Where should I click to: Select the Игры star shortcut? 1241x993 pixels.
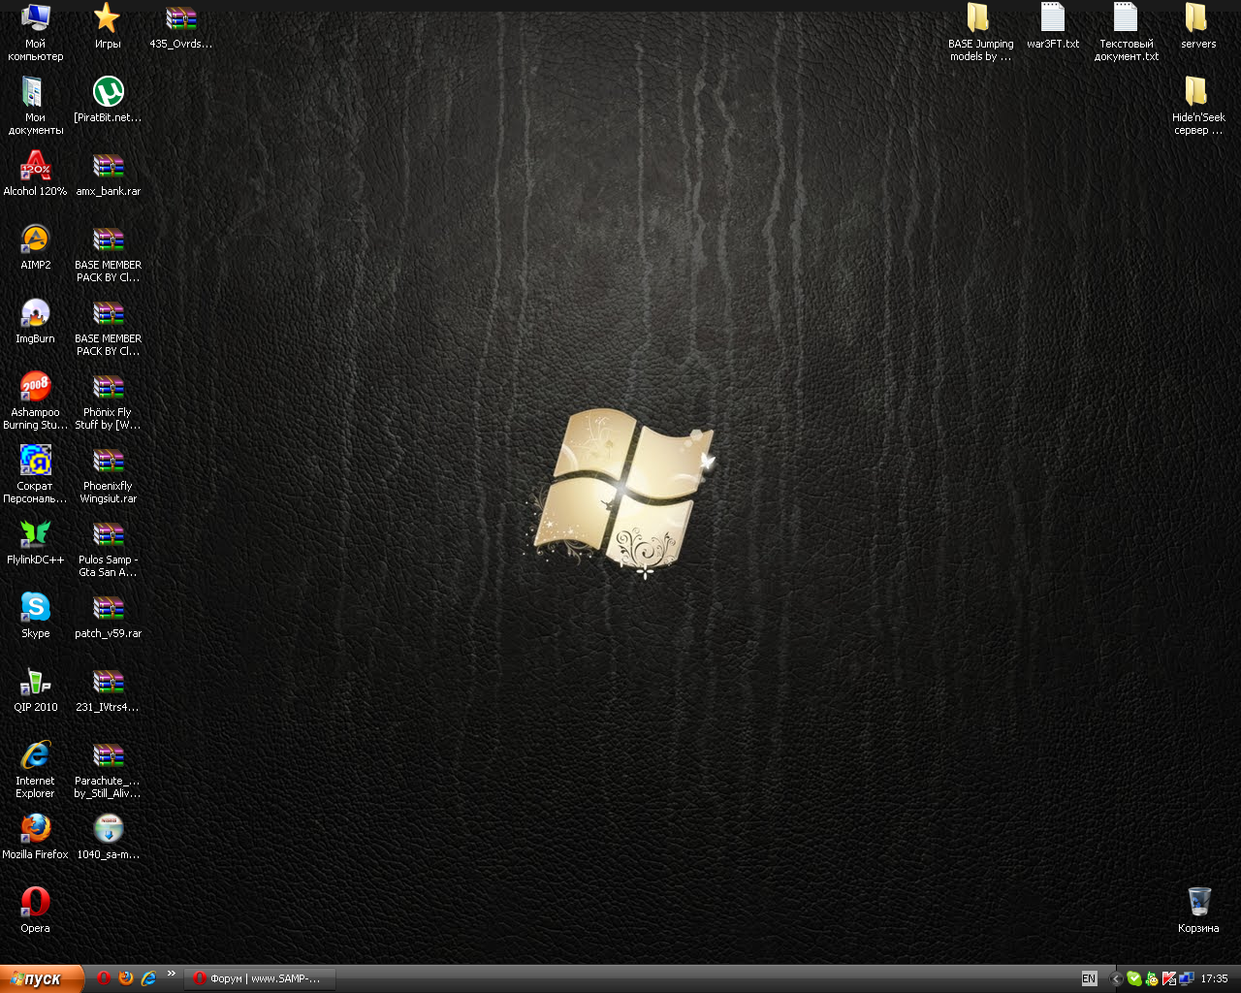coord(108,26)
